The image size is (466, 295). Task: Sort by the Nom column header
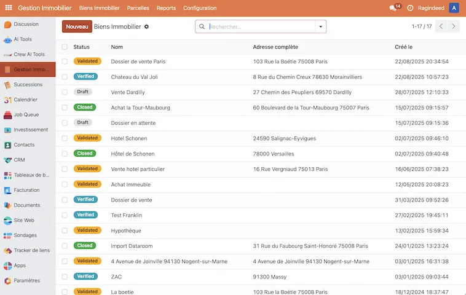[117, 47]
